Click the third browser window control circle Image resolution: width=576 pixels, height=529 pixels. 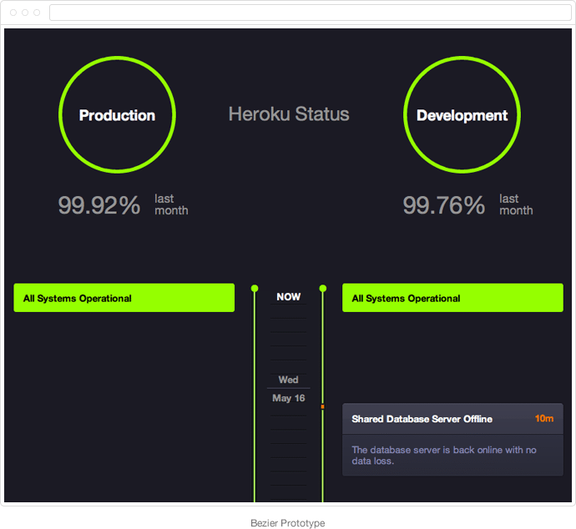[37, 13]
